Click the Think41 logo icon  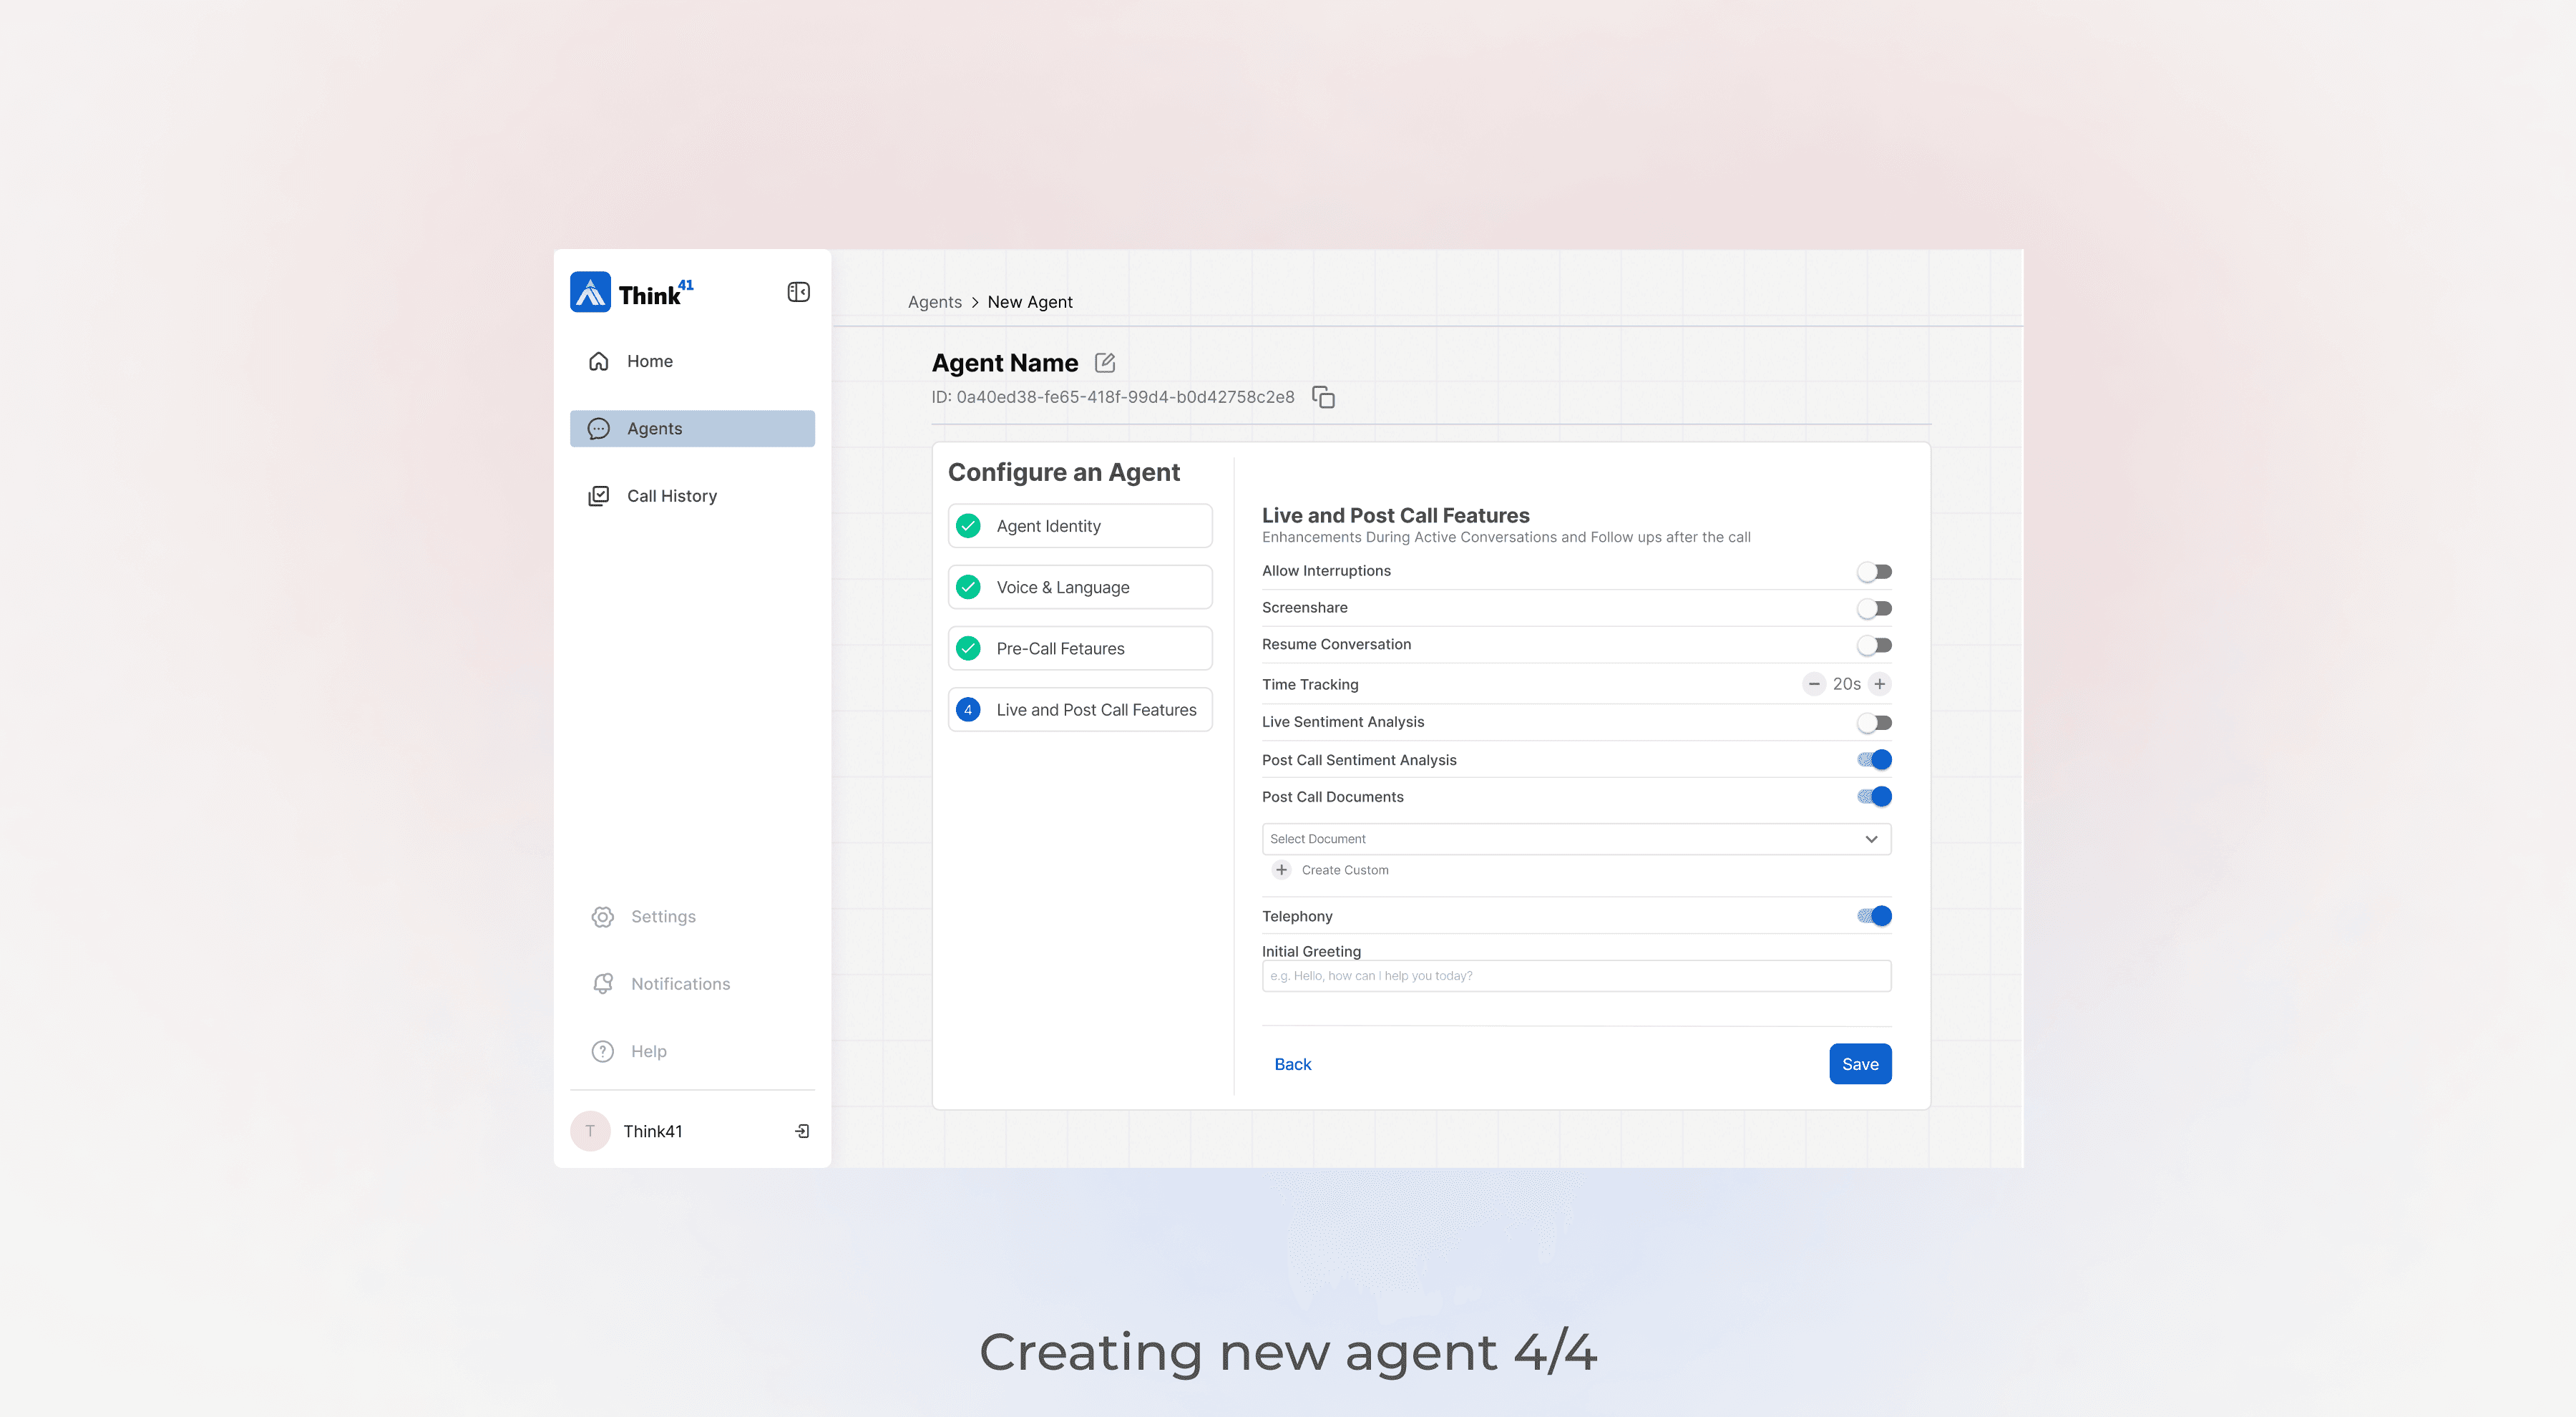tap(590, 292)
